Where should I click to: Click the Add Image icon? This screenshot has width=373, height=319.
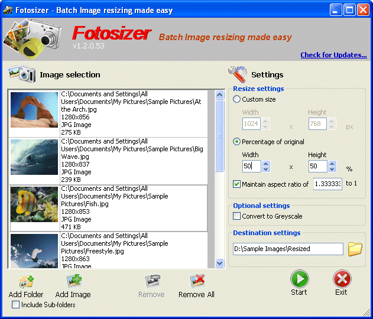click(74, 281)
